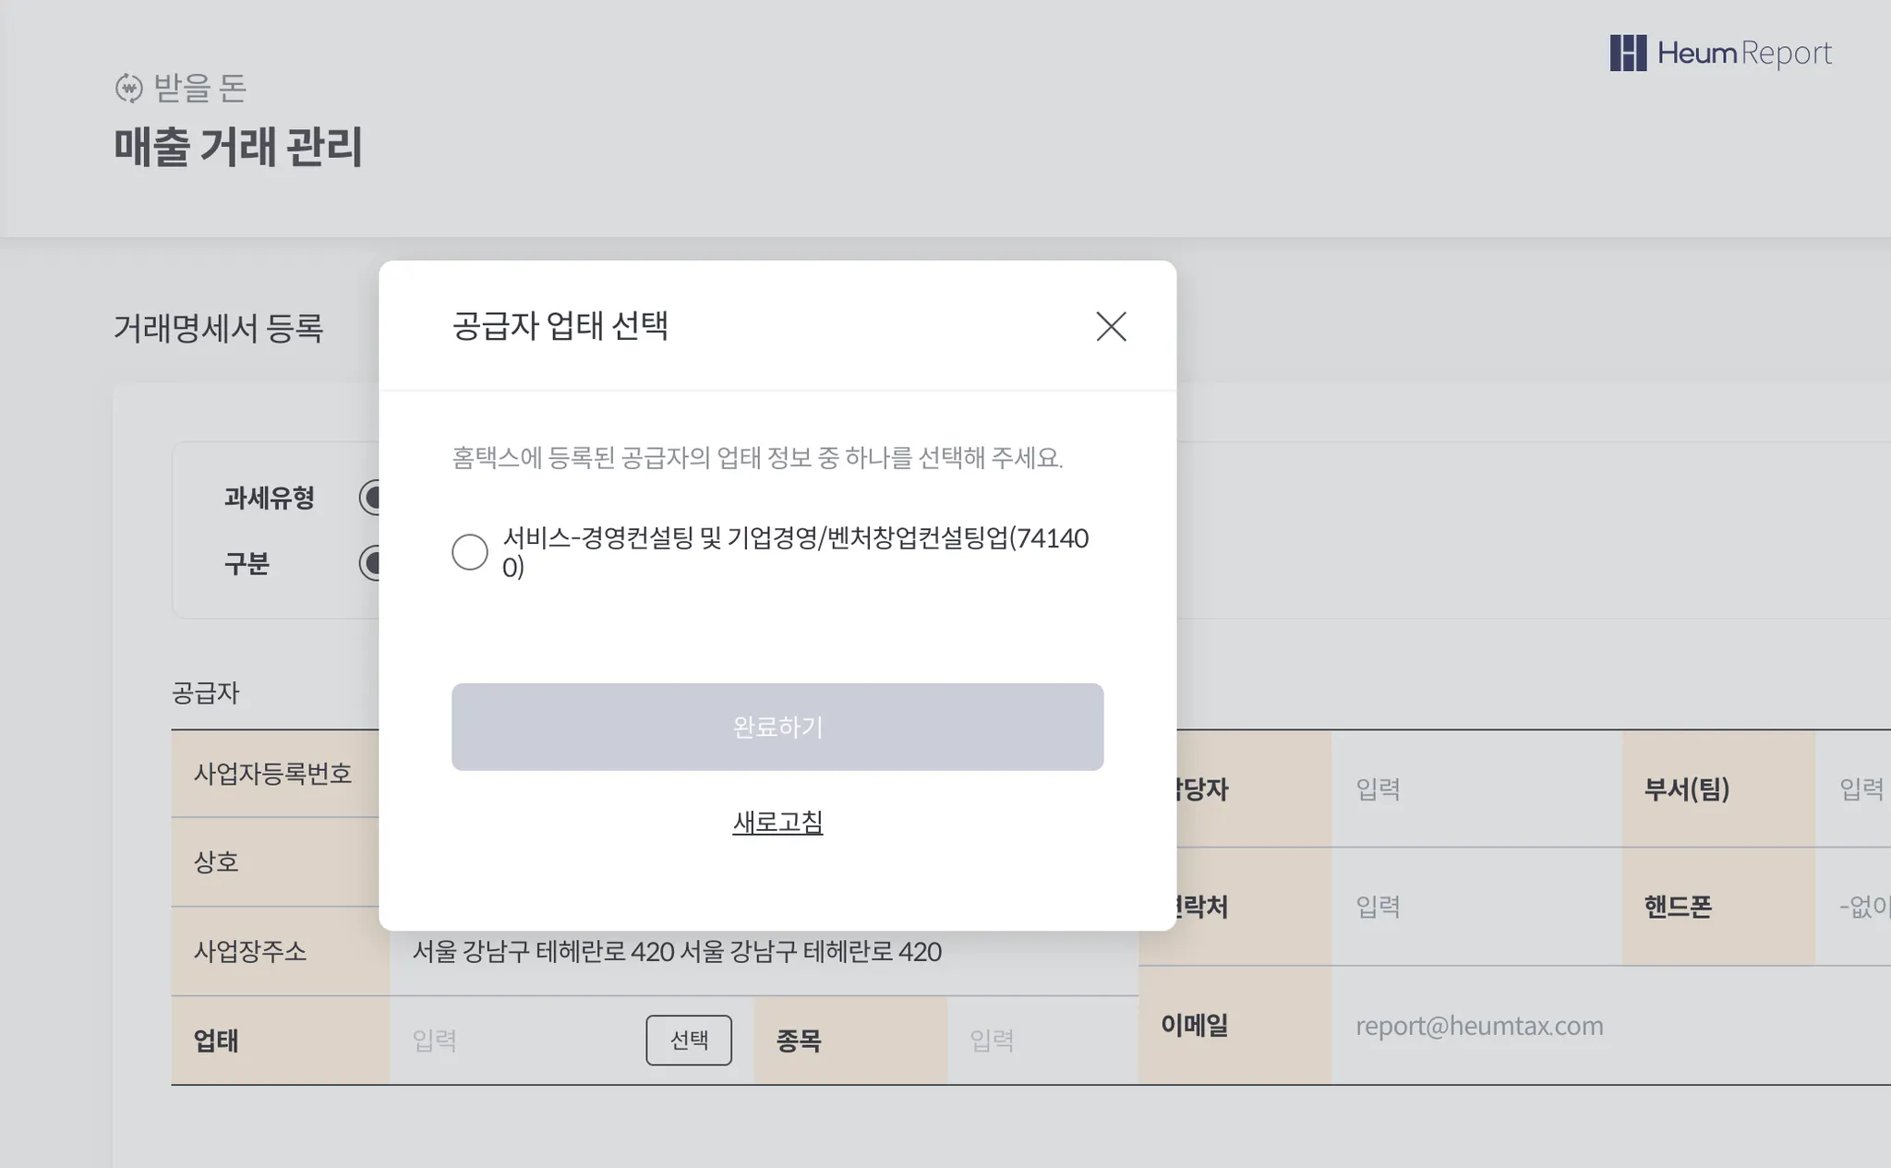This screenshot has height=1168, width=1891.
Task: Select the 과세유형 radio button
Action: 370,498
